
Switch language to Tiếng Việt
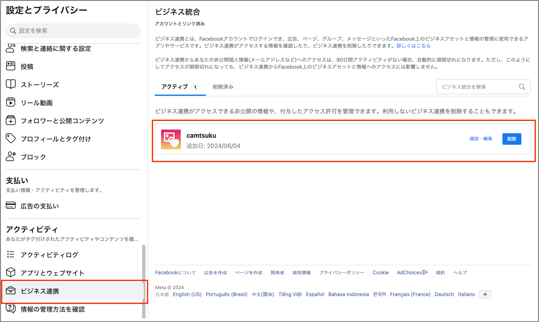click(x=290, y=294)
